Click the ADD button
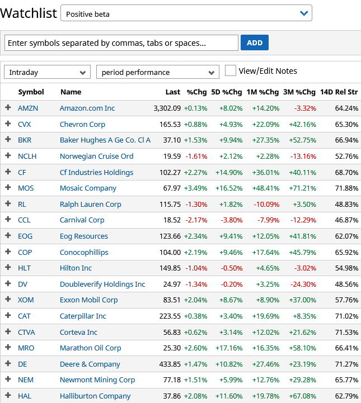The image size is (361, 403). (255, 42)
